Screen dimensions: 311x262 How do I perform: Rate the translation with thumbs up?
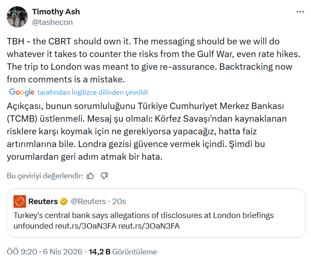(90, 176)
